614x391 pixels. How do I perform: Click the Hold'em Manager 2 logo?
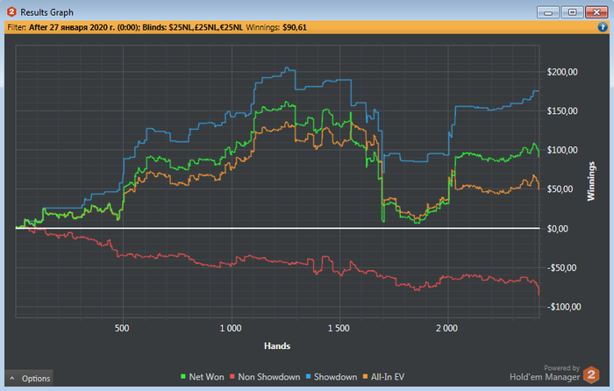(x=591, y=375)
